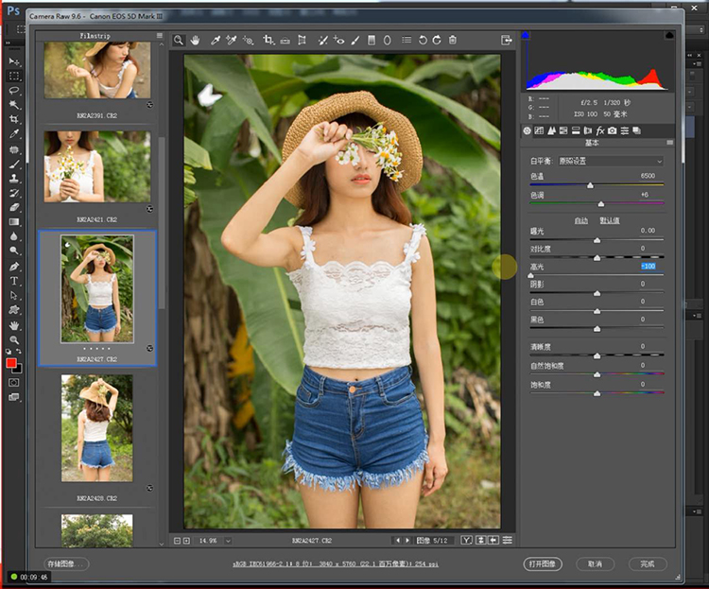The width and height of the screenshot is (709, 589).
Task: Swap before and after settings
Action: 480,540
